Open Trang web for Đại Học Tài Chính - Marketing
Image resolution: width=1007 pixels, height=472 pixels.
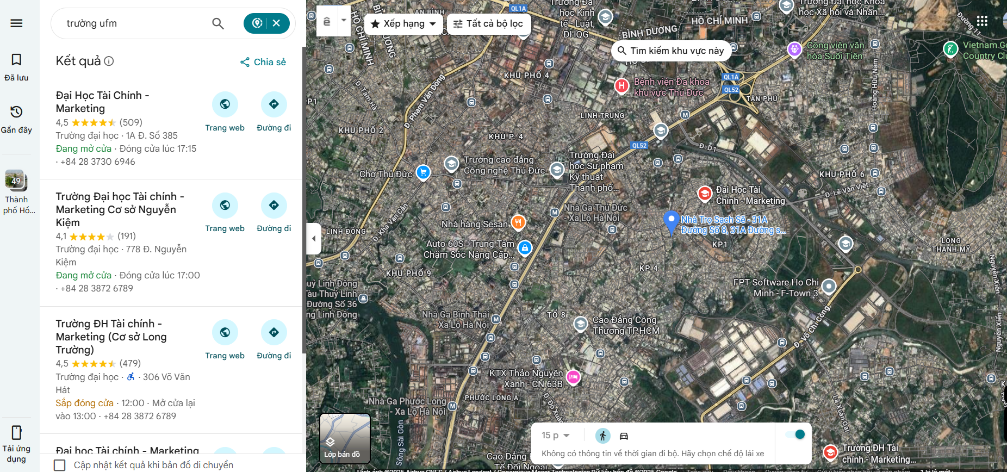(x=225, y=112)
